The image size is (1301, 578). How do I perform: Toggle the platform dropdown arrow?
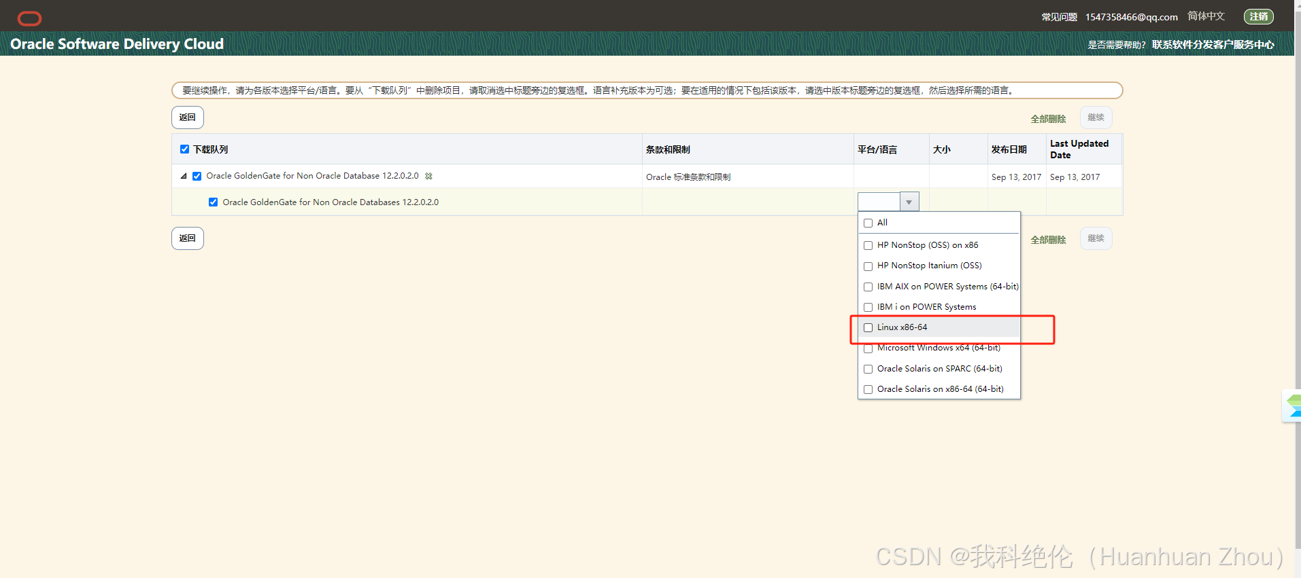click(x=909, y=202)
